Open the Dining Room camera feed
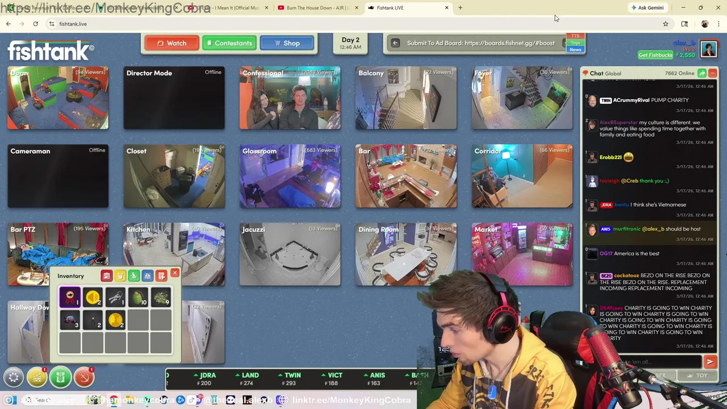 406,254
